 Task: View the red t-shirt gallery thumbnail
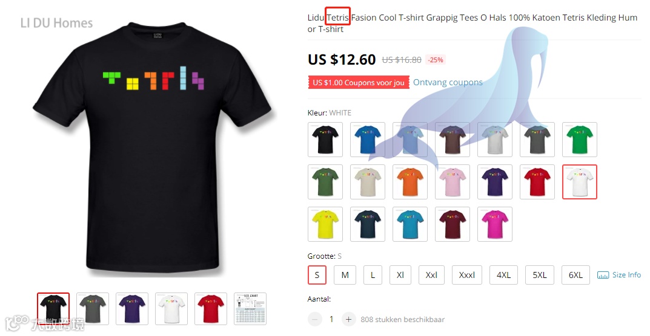pyautogui.click(x=211, y=309)
